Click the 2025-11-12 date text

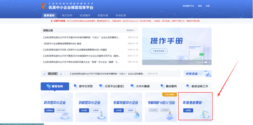tap(133, 56)
